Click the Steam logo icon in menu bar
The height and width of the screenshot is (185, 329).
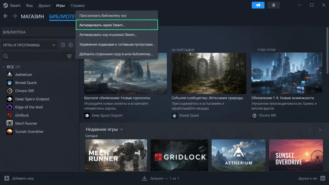5,5
